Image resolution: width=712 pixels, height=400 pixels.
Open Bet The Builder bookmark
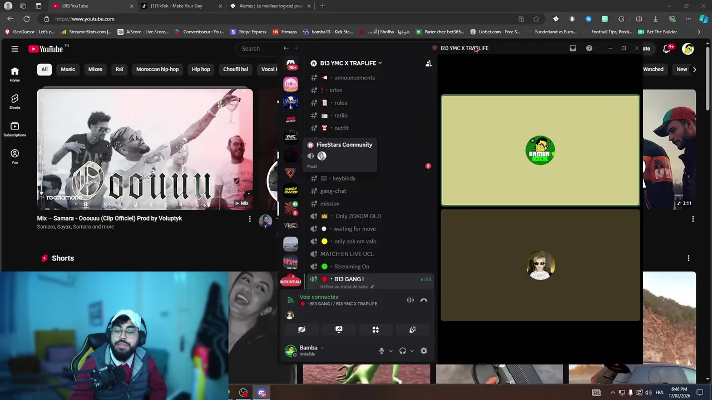point(657,32)
